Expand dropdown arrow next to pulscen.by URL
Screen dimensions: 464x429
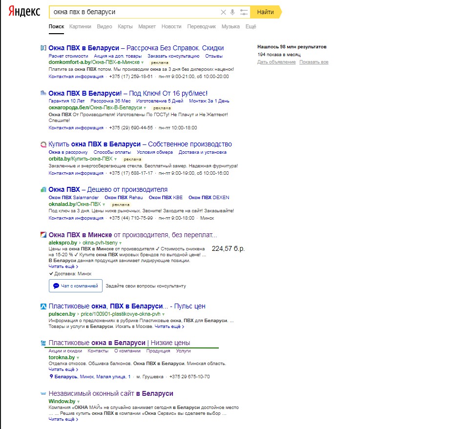(163, 314)
